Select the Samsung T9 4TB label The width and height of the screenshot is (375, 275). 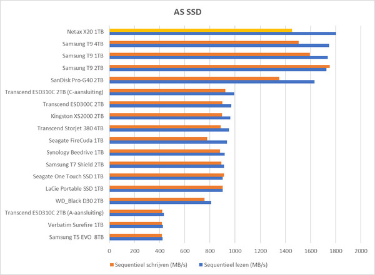coord(83,44)
